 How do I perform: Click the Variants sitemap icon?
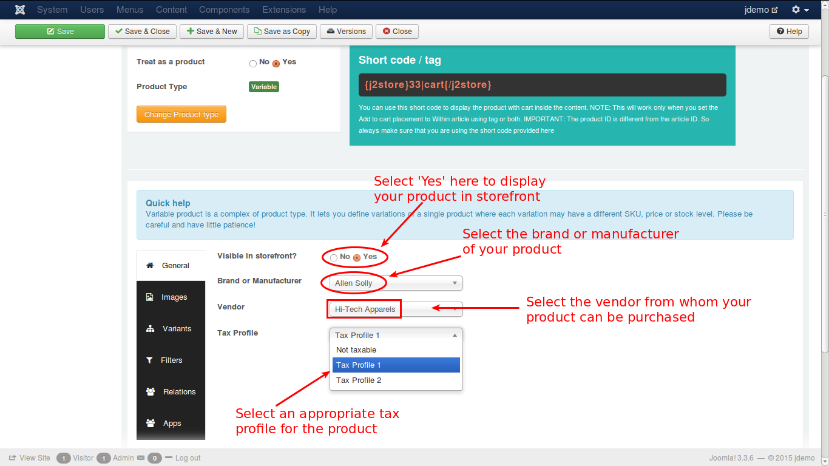pyautogui.click(x=150, y=329)
